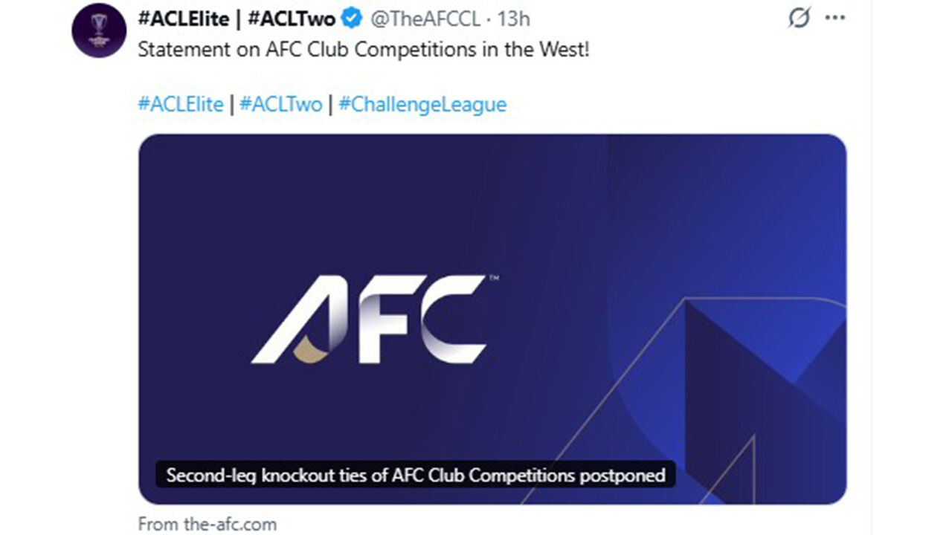
Task: Click the blue #ACLElite hashtag in post body
Action: (181, 104)
